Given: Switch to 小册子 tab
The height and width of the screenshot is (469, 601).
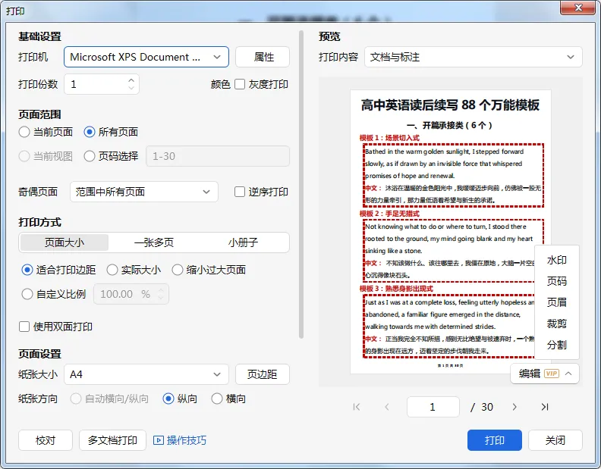Looking at the screenshot, I should click(243, 242).
